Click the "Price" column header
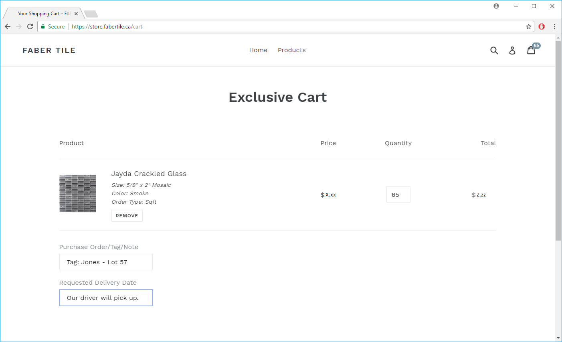 click(x=328, y=143)
